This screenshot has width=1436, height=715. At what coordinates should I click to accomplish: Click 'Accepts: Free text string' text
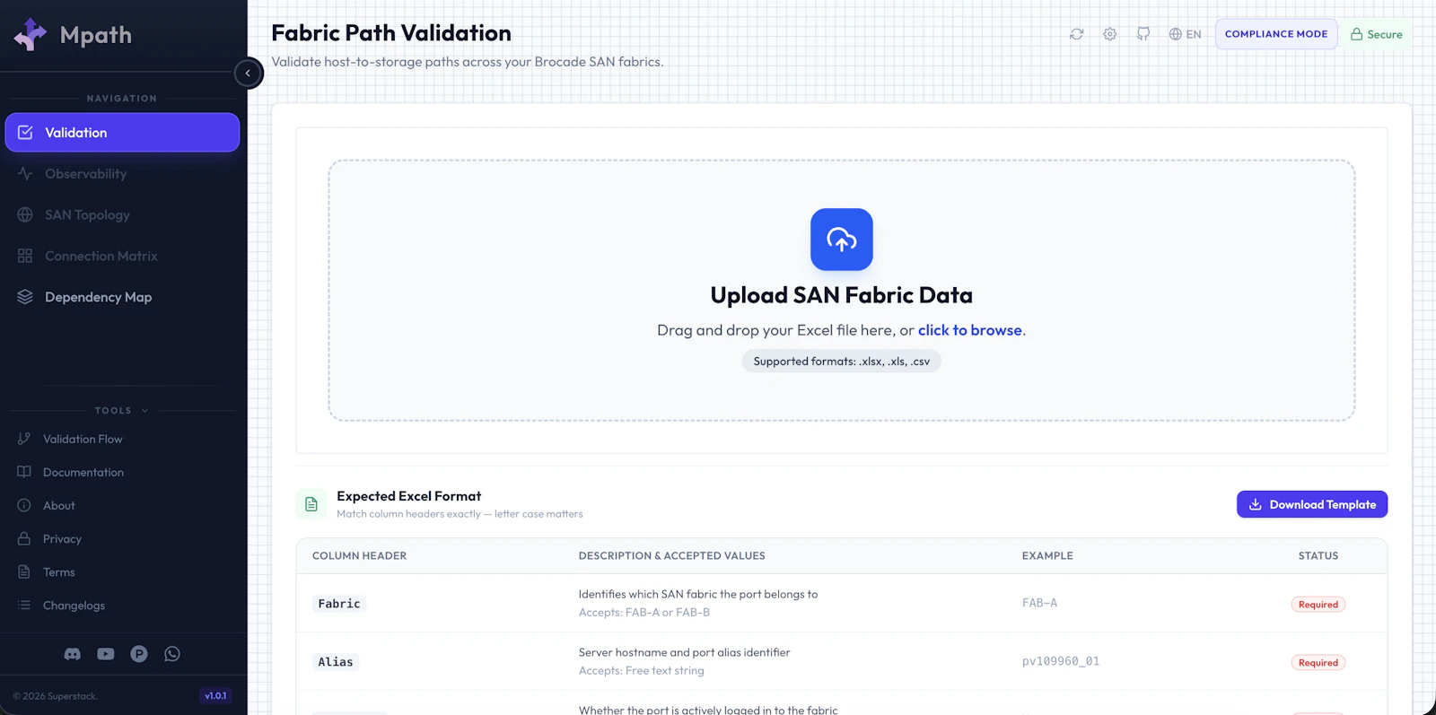click(x=642, y=671)
